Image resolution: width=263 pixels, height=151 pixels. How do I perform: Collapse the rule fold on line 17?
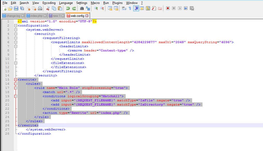[16, 88]
